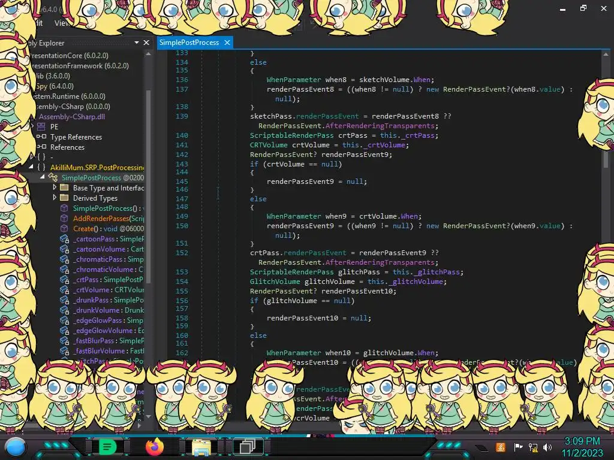The image size is (614, 460).
Task: Click the PE node icon
Action: tap(41, 126)
